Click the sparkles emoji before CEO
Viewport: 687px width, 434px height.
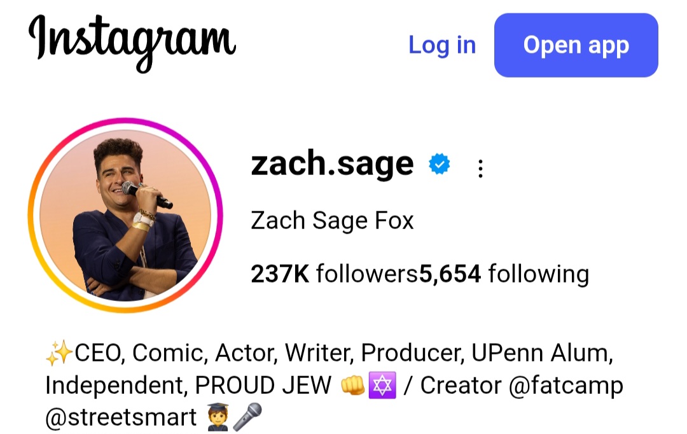tap(59, 353)
